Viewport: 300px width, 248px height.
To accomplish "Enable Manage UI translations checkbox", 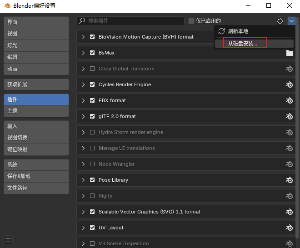I will pos(92,148).
